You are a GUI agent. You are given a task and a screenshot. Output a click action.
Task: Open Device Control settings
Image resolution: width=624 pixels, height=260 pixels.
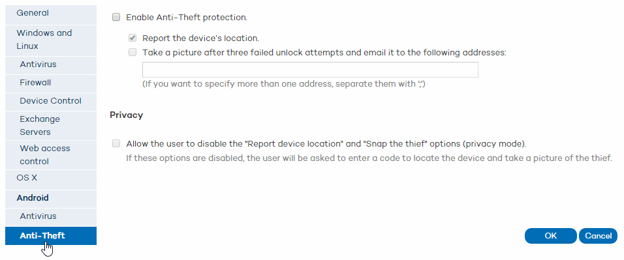(51, 102)
